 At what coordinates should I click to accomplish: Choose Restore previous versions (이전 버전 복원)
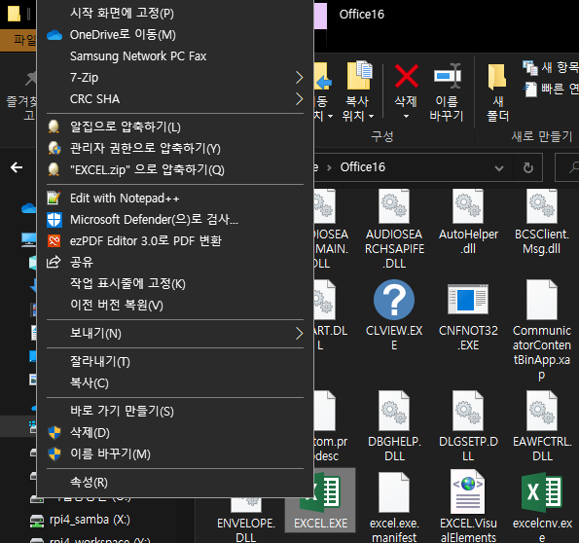[175, 306]
